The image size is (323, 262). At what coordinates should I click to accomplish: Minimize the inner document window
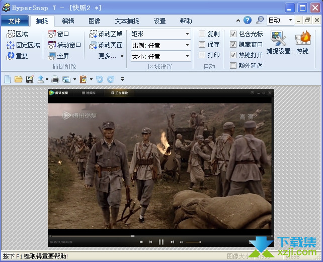(298, 20)
